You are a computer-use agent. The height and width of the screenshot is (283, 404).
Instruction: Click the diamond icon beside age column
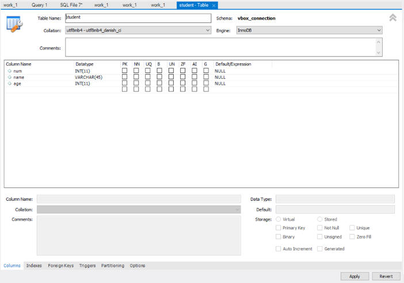[10, 83]
